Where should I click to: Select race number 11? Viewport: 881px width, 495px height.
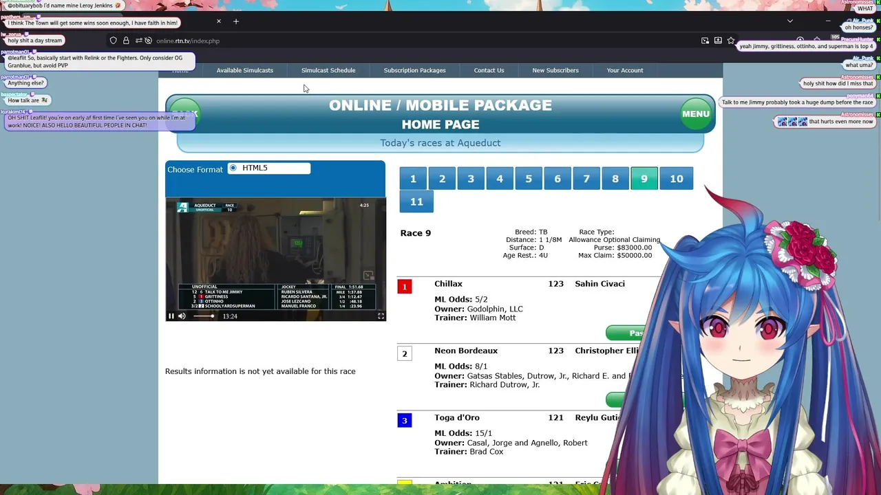416,201
